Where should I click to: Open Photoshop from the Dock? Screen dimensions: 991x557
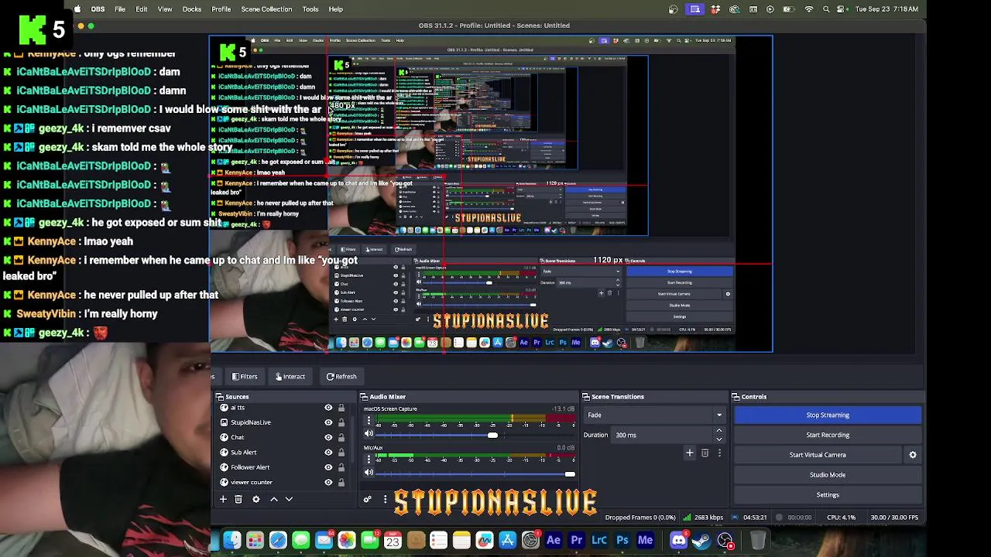coord(622,540)
